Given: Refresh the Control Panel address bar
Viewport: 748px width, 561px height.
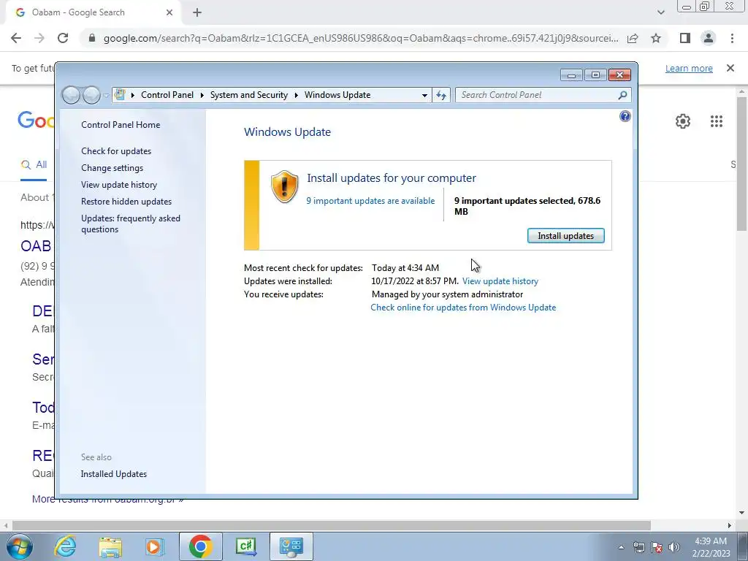Looking at the screenshot, I should click(440, 96).
